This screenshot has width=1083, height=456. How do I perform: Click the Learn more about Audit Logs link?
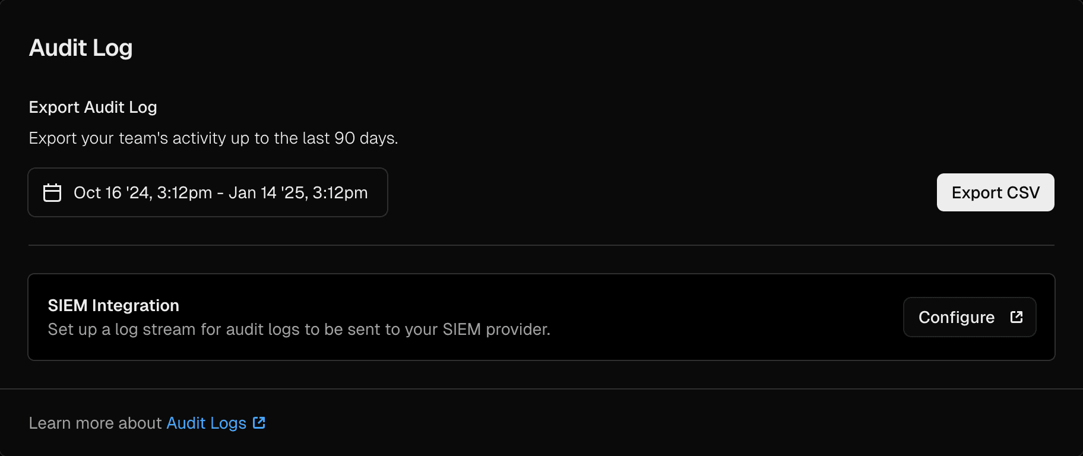point(206,423)
